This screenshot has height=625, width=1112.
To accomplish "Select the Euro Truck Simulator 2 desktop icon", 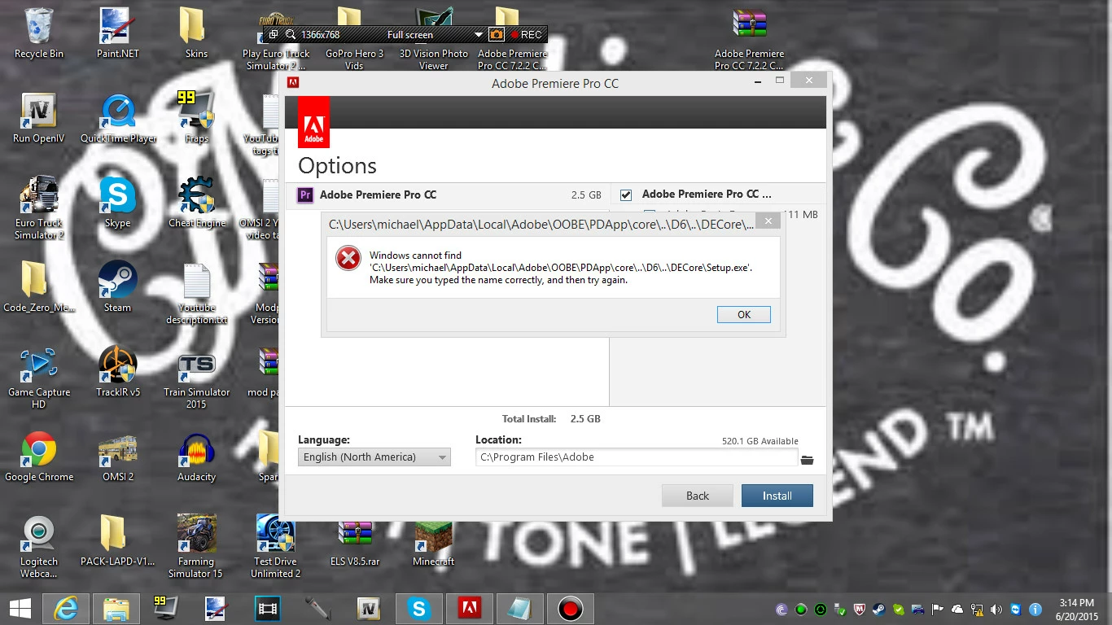I will pyautogui.click(x=38, y=208).
